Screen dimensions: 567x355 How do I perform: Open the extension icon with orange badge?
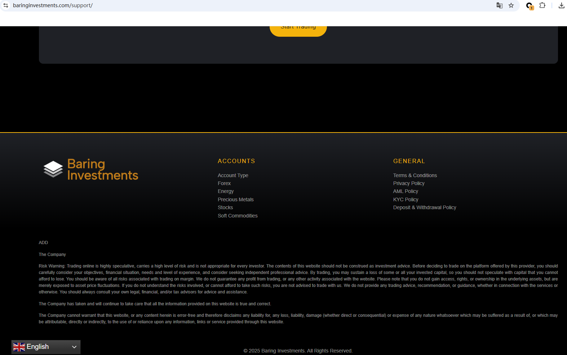click(530, 6)
